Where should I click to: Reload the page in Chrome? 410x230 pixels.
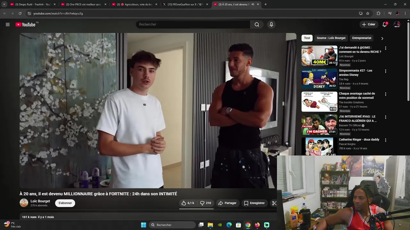(x=20, y=13)
